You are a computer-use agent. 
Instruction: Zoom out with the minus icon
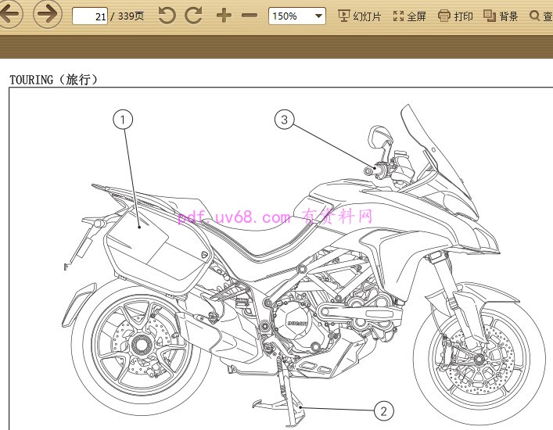click(x=249, y=16)
